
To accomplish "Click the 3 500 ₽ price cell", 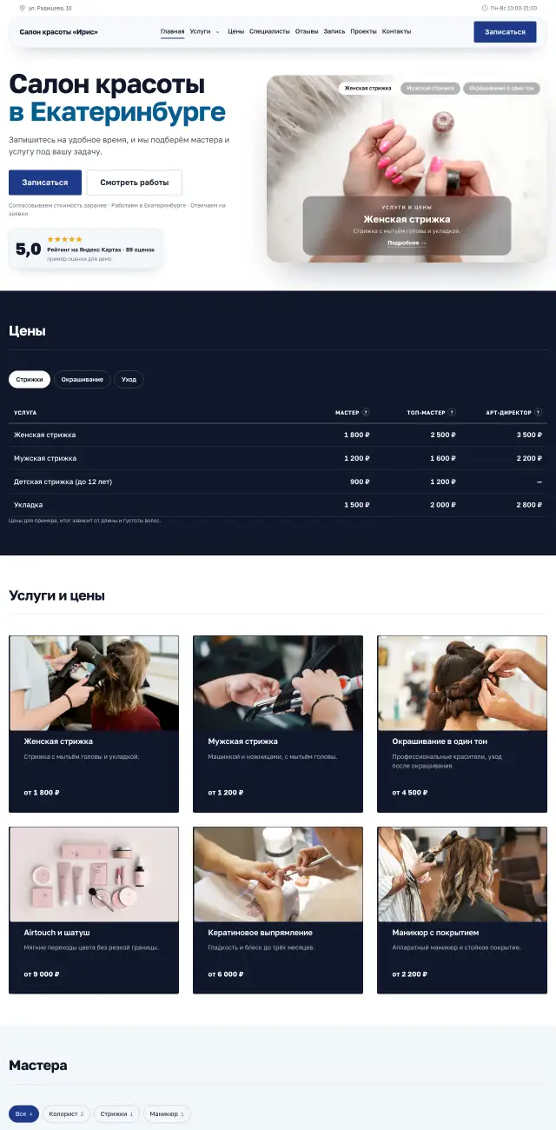I will (529, 435).
